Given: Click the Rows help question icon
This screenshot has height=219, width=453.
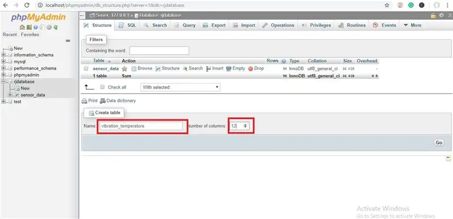Looking at the screenshot, I should 284,61.
